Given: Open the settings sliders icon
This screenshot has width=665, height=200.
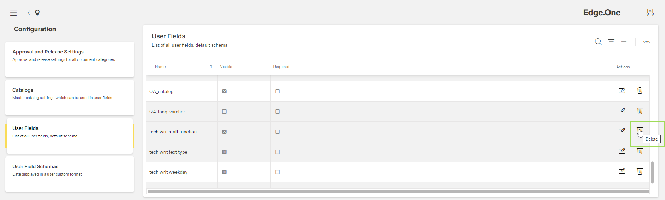Looking at the screenshot, I should 650,13.
